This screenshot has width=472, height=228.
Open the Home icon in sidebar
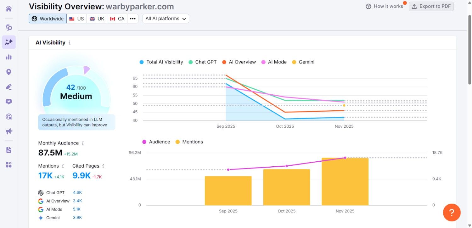tap(9, 8)
